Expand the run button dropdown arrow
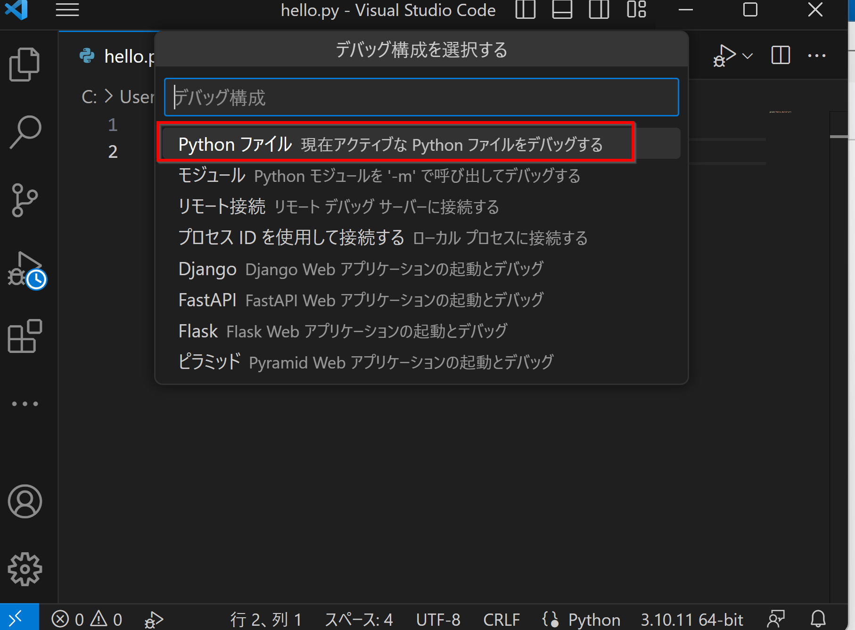This screenshot has height=630, width=855. tap(748, 56)
